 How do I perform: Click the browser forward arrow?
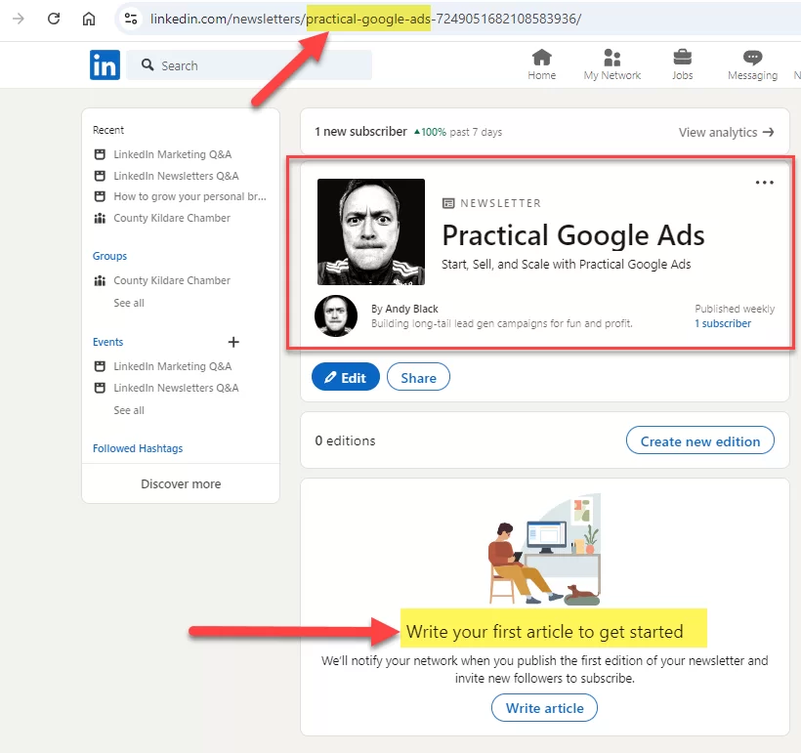(x=19, y=19)
